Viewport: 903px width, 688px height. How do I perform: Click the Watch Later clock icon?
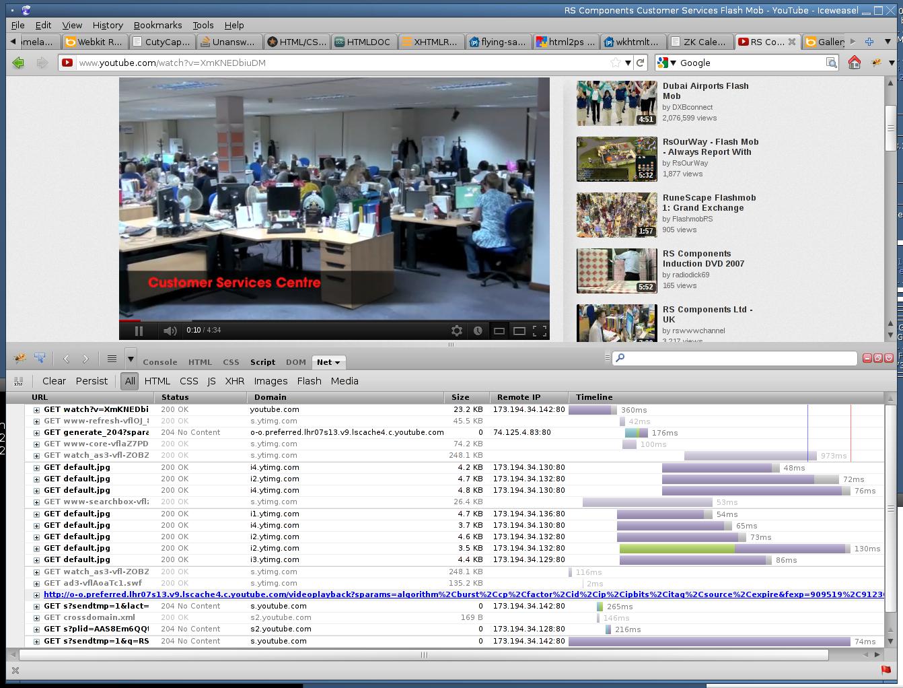[x=478, y=331]
